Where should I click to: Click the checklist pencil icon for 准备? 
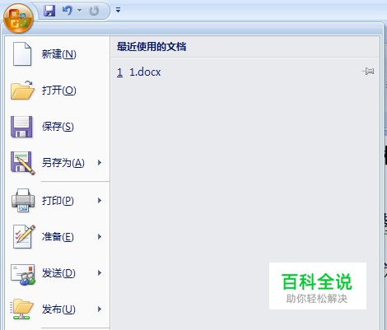24,236
